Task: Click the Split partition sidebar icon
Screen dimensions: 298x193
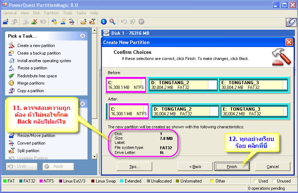Action: point(12,151)
